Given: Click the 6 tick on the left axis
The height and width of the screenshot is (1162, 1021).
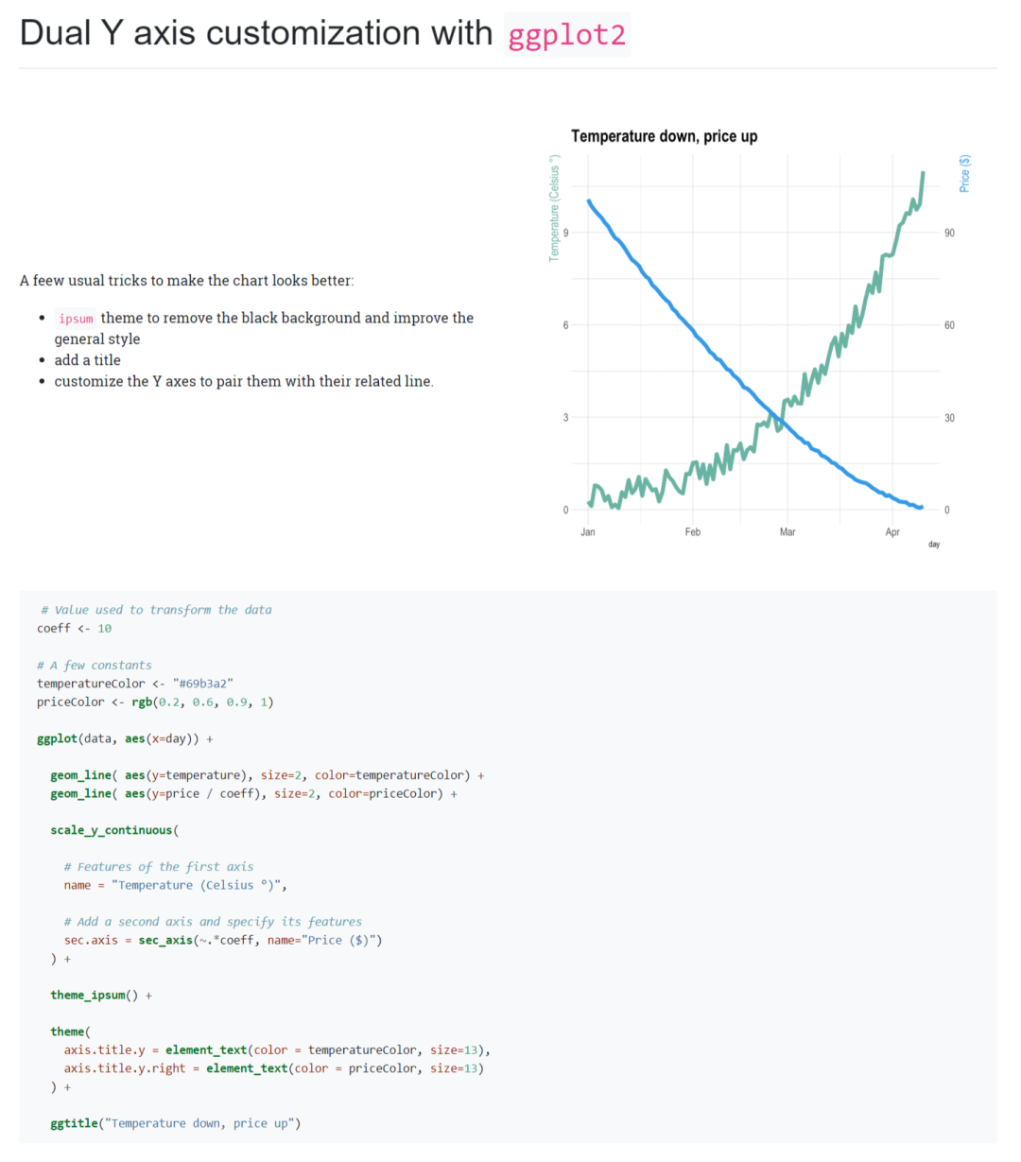Looking at the screenshot, I should pos(565,325).
